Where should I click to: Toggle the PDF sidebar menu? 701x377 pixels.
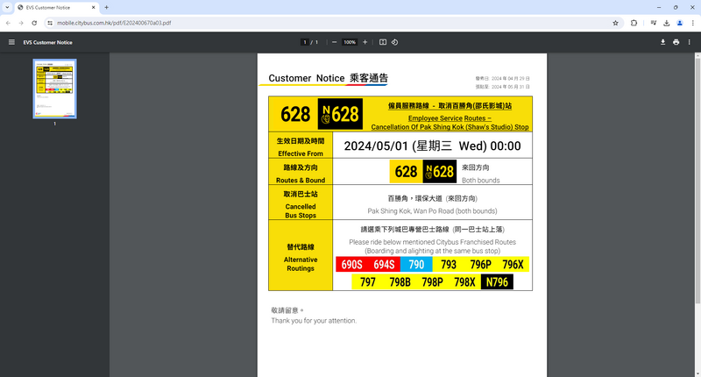(11, 42)
